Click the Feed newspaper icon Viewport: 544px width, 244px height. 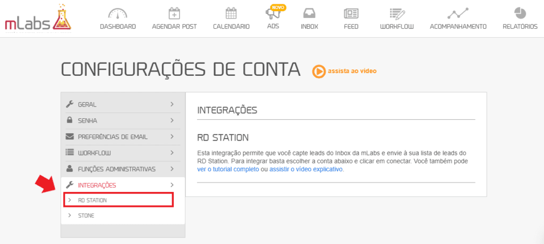click(x=351, y=13)
